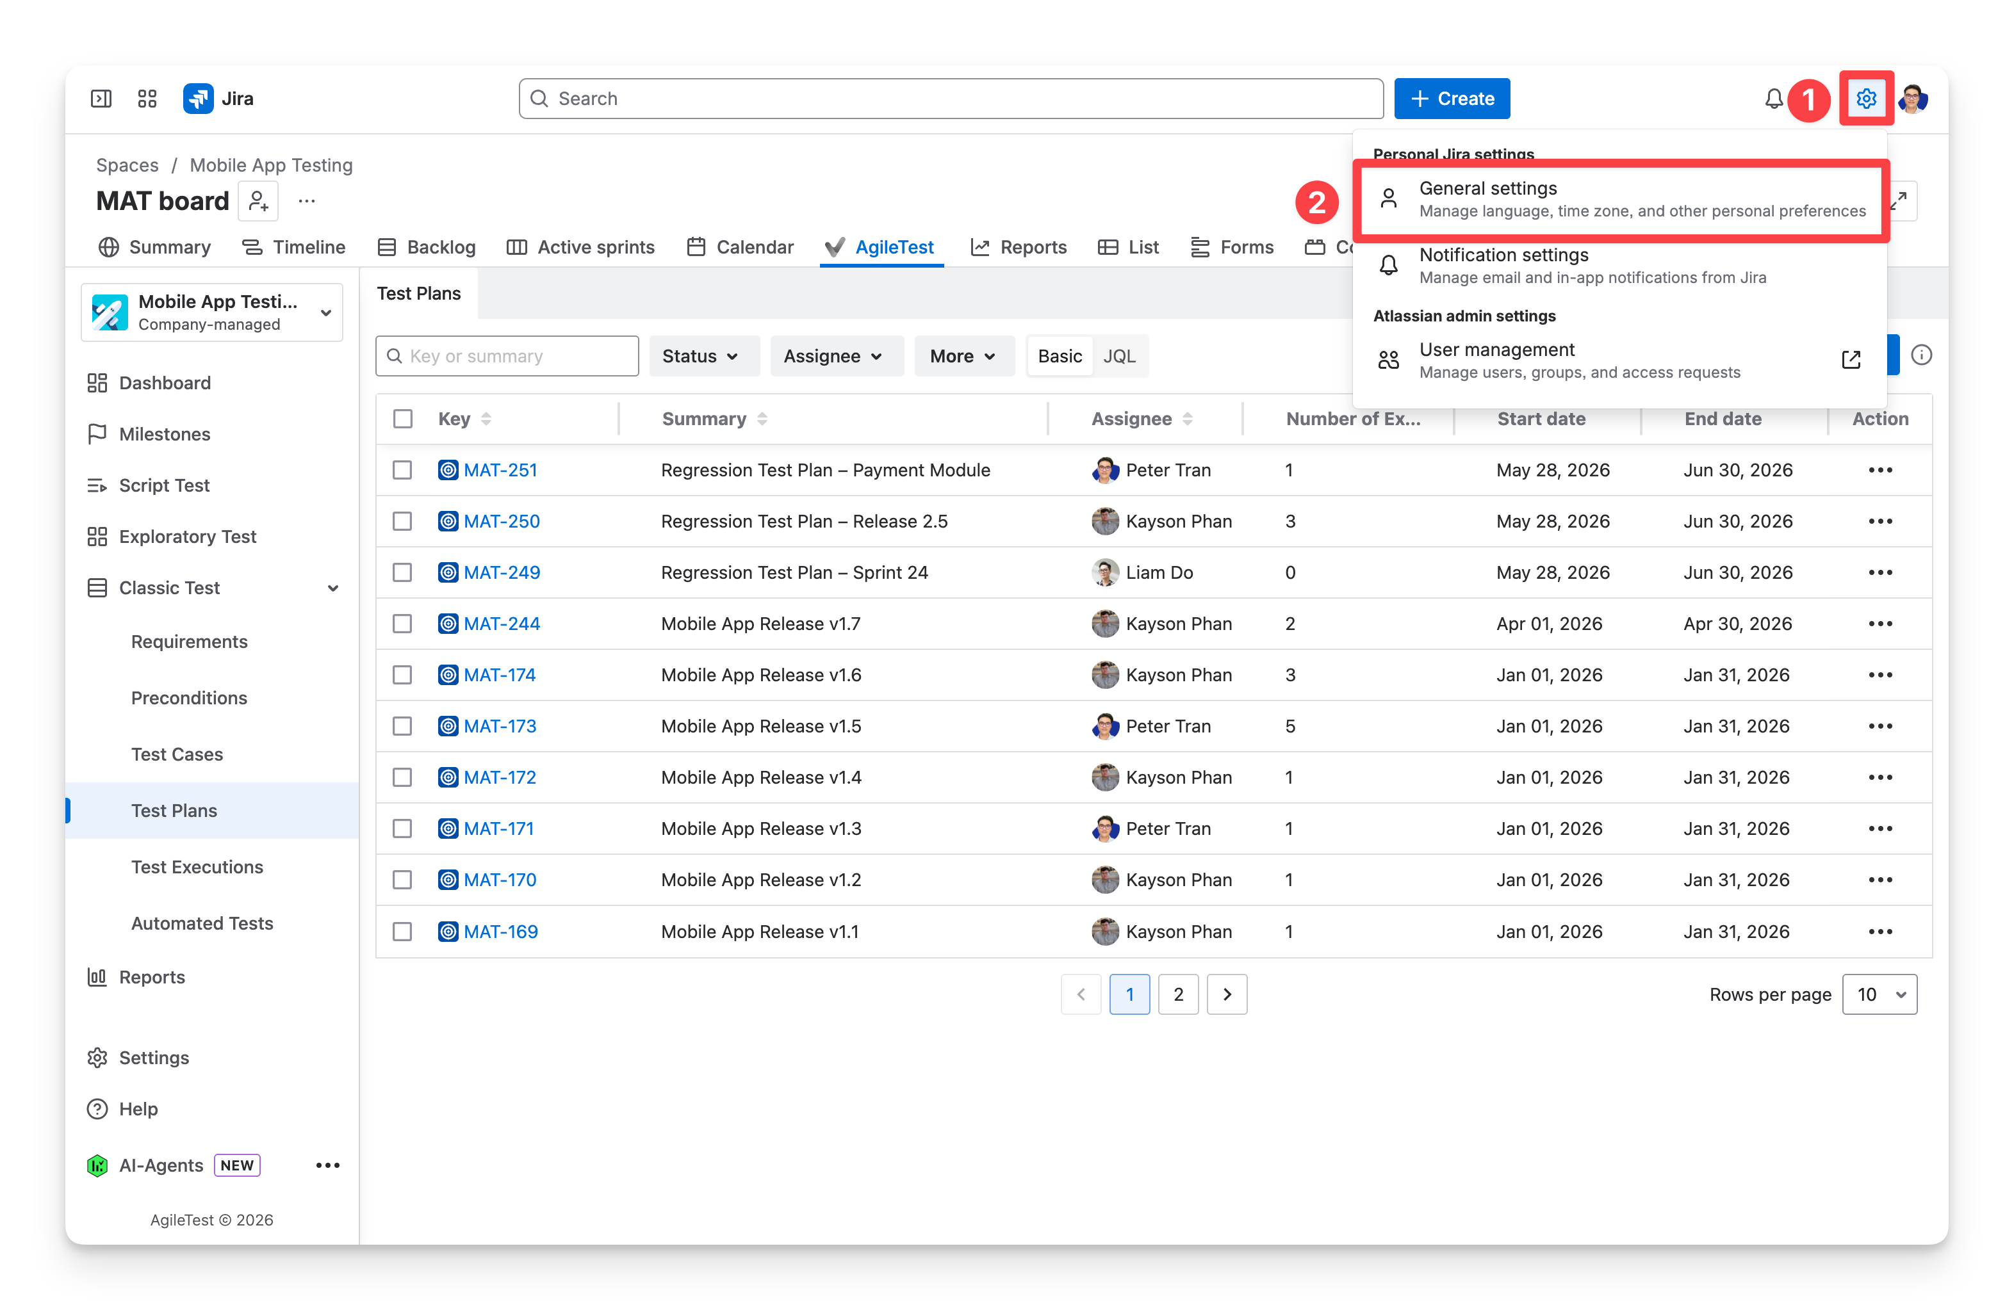The height and width of the screenshot is (1310, 2014).
Task: Go to page 2
Action: (x=1178, y=994)
